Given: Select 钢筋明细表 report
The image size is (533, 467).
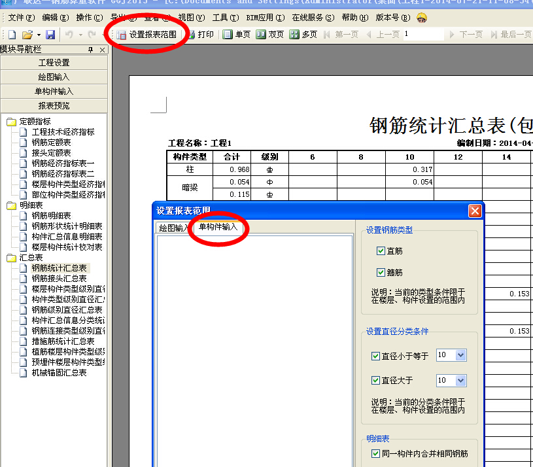Looking at the screenshot, I should tap(51, 216).
